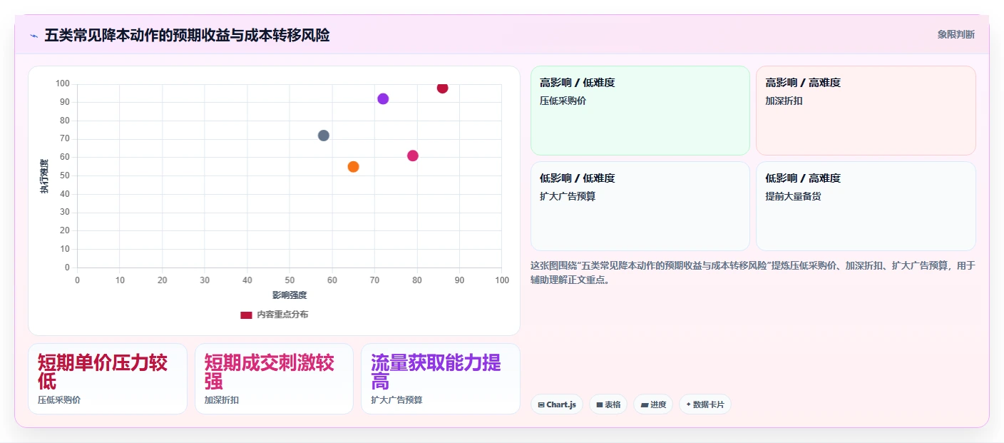1004x443 pixels.
Task: Click the Chart.js chip icon
Action: coord(541,405)
